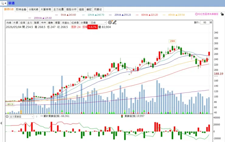The image size is (225, 142).
Task: Edit the 顯示 bar count field
Action: pos(205,22)
